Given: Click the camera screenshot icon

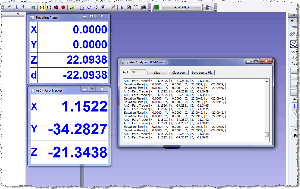Looking at the screenshot, I should pyautogui.click(x=143, y=7).
